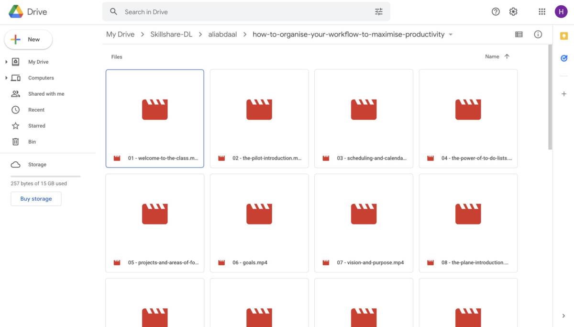This screenshot has height=327, width=574.
Task: Click Buy storage button
Action: point(36,199)
